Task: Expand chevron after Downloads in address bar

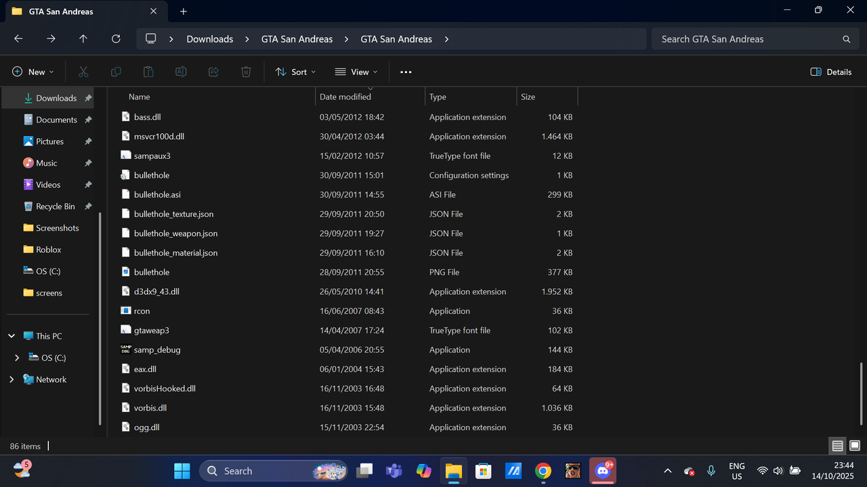Action: pos(247,39)
